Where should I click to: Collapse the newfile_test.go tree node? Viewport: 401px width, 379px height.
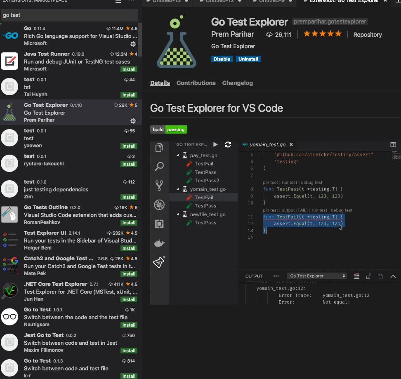(179, 214)
